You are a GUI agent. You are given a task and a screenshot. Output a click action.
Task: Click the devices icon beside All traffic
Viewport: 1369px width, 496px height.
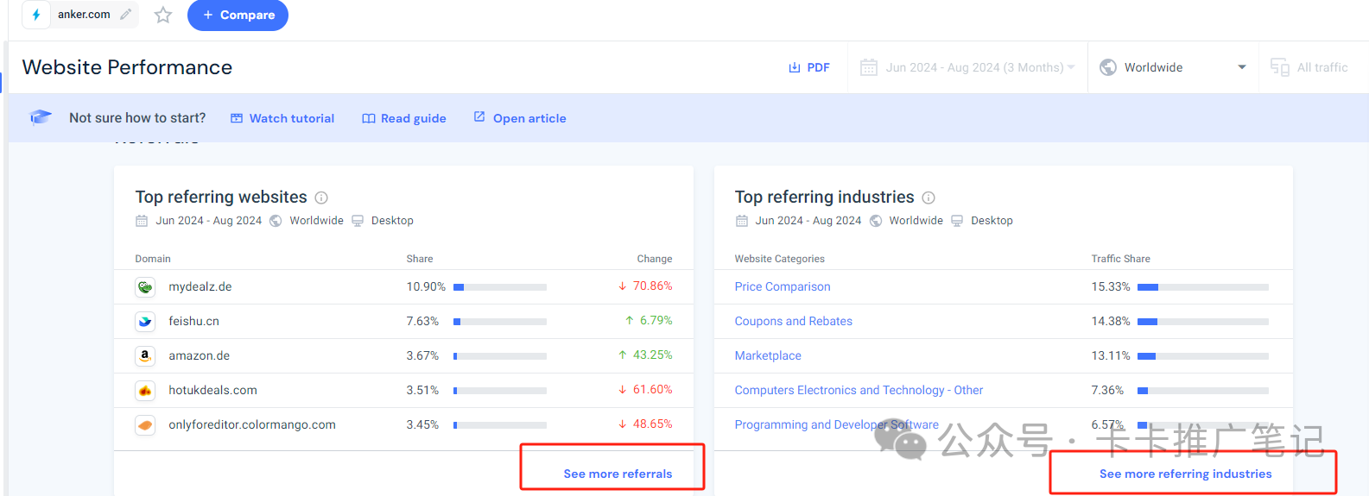pos(1280,67)
